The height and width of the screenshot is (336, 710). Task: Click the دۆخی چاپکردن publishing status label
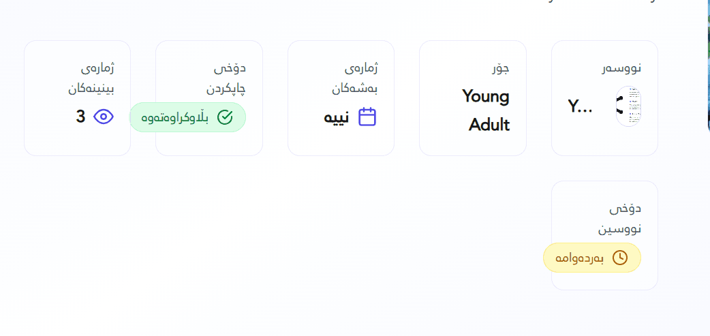(x=226, y=78)
